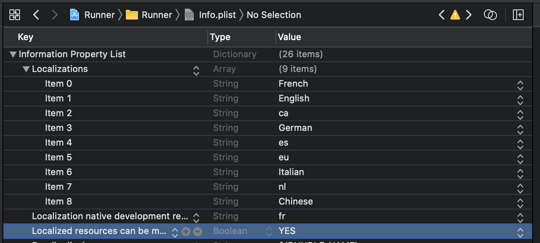Go back to previous file
540x243 pixels.
tap(36, 15)
